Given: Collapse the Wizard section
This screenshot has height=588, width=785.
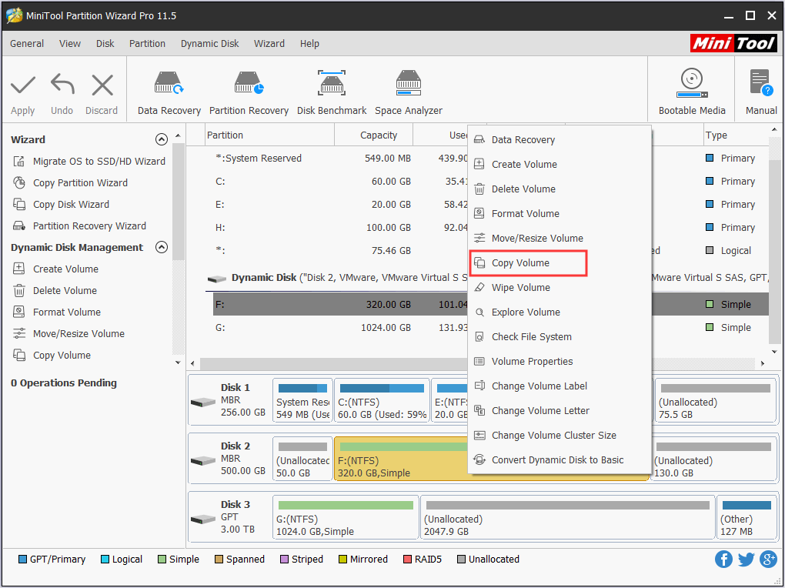Looking at the screenshot, I should [x=161, y=139].
